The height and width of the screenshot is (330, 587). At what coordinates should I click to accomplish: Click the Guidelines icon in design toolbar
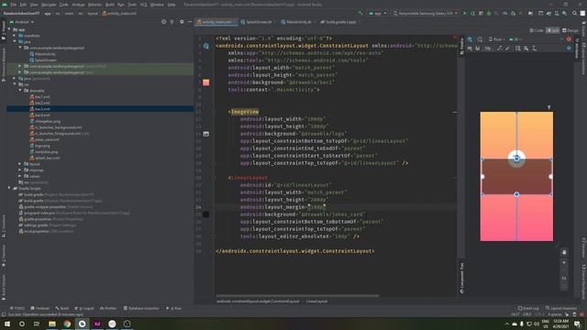534,49
